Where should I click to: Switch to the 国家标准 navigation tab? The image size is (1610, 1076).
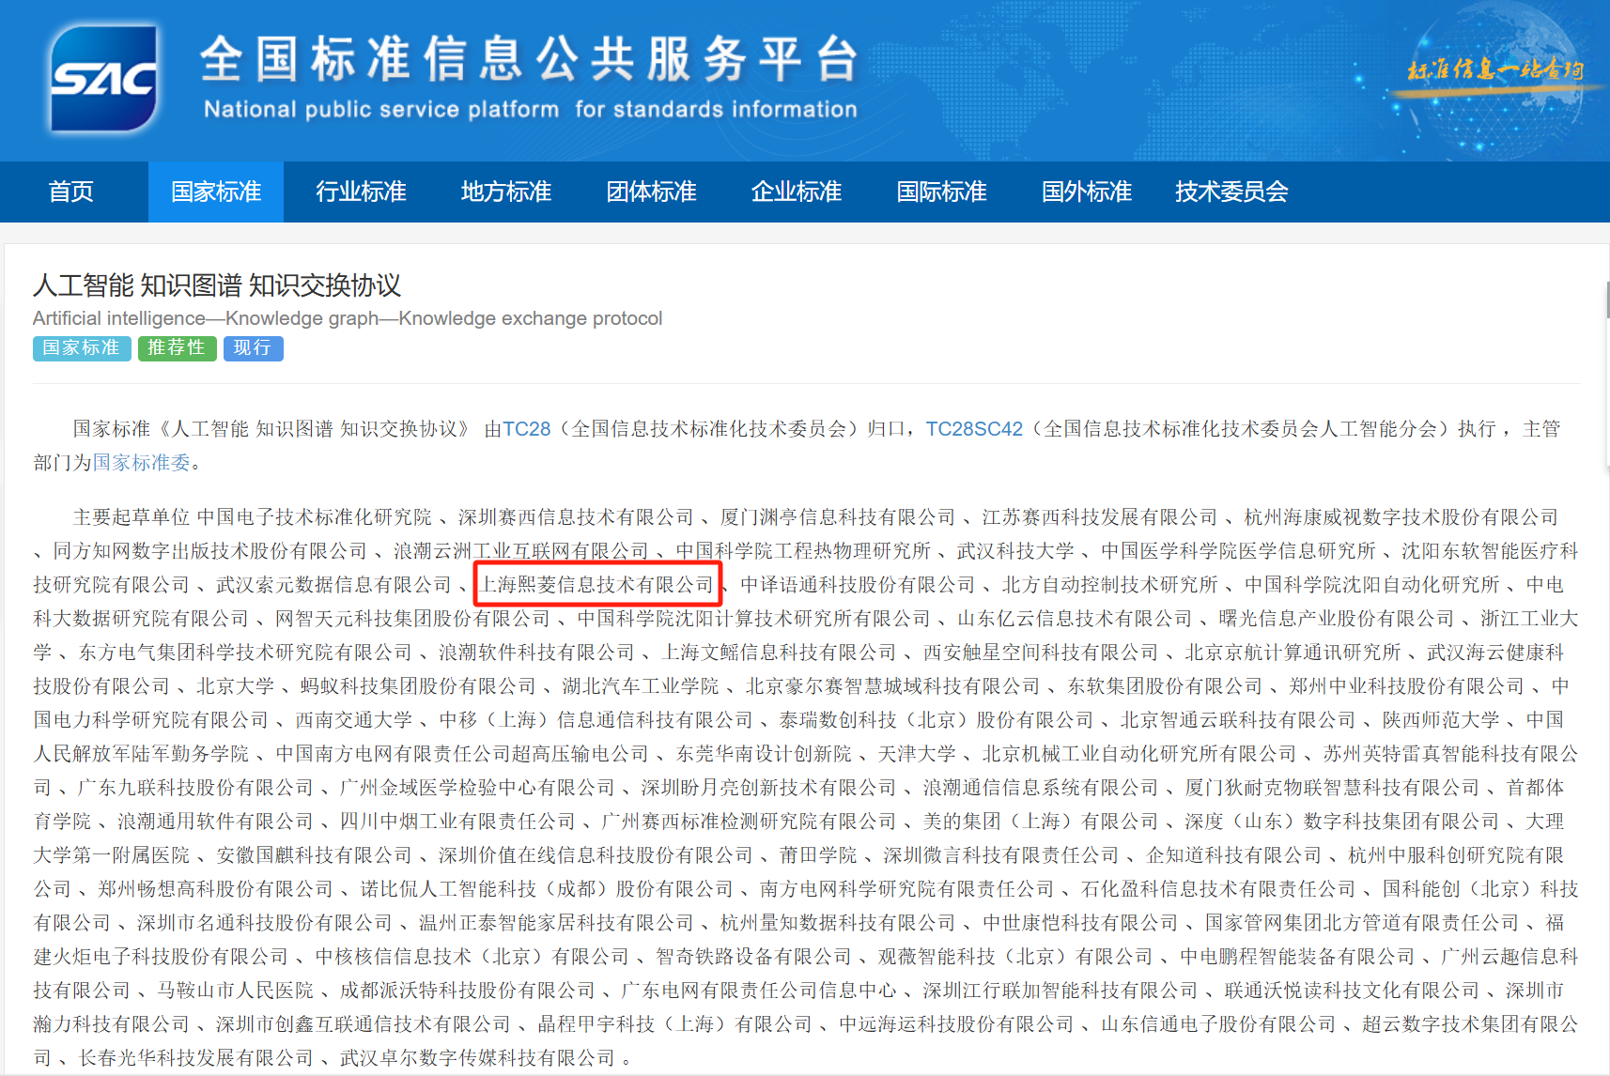[215, 192]
